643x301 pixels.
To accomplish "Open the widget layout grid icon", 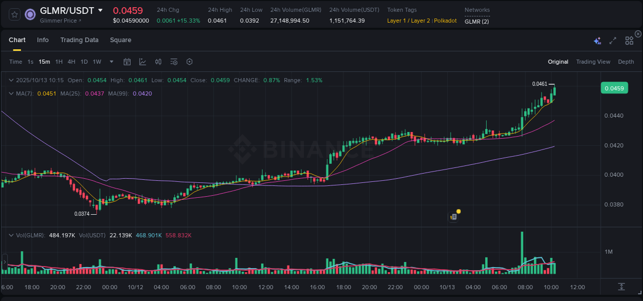I will tap(629, 40).
